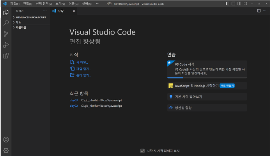Toggle secondary side bar layout icon
The image size is (271, 156).
click(239, 3)
